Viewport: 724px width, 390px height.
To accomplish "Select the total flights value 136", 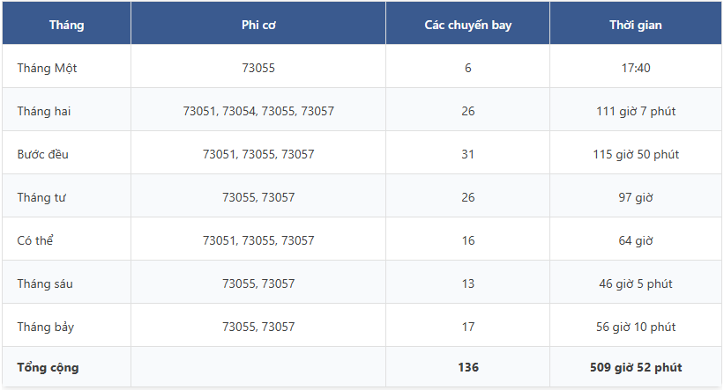I will tap(468, 367).
